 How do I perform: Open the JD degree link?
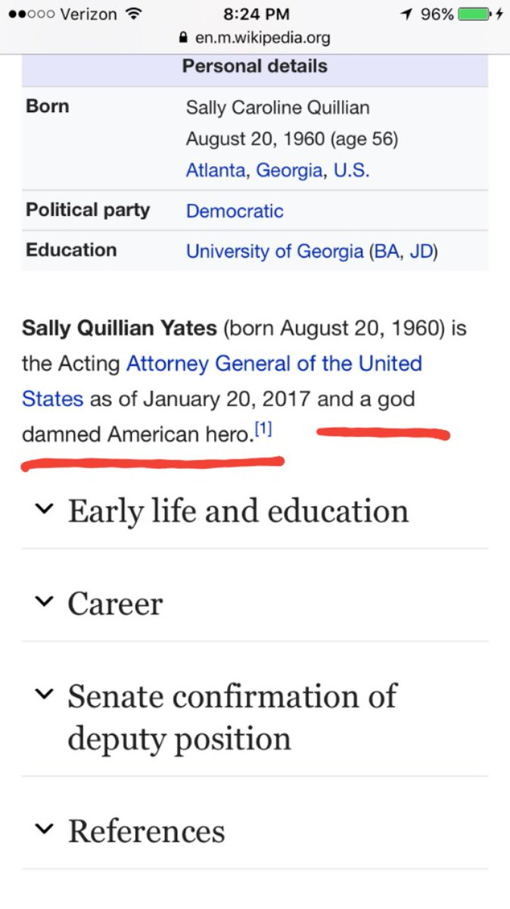tap(421, 251)
